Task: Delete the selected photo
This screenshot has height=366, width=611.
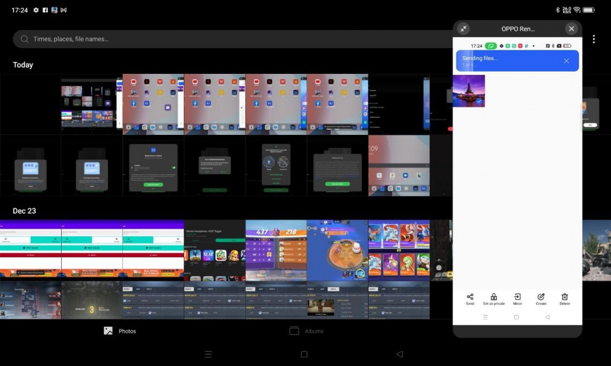Action: [564, 299]
